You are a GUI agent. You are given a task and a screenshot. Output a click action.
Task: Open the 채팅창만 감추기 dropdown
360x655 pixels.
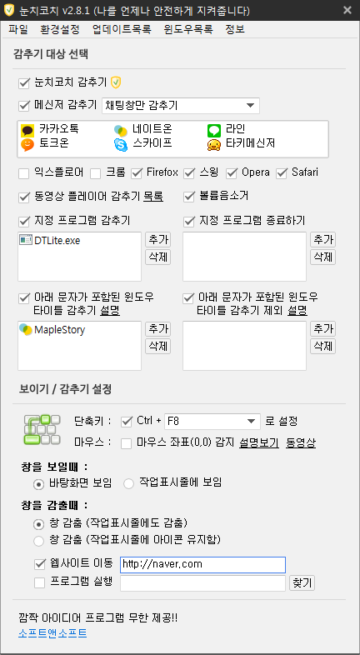181,106
